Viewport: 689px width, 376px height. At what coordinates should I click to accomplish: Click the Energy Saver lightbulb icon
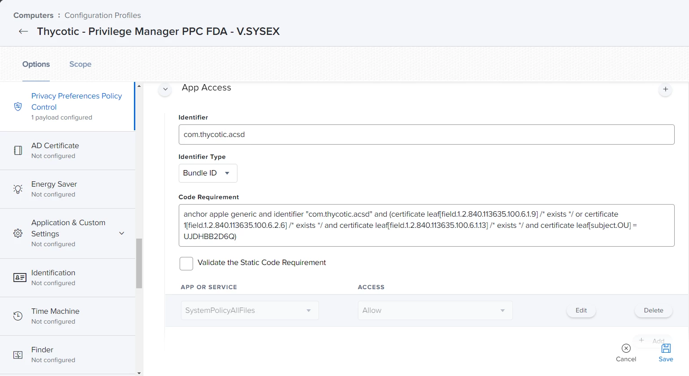[x=18, y=189]
